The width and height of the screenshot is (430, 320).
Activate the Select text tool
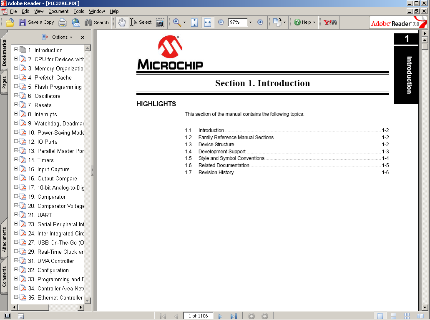pyautogui.click(x=141, y=22)
